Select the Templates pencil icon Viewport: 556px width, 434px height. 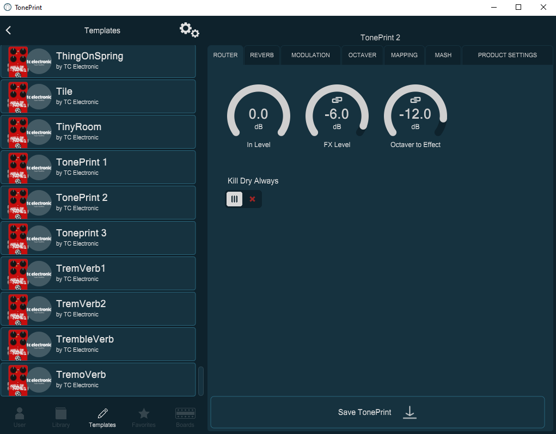point(102,413)
